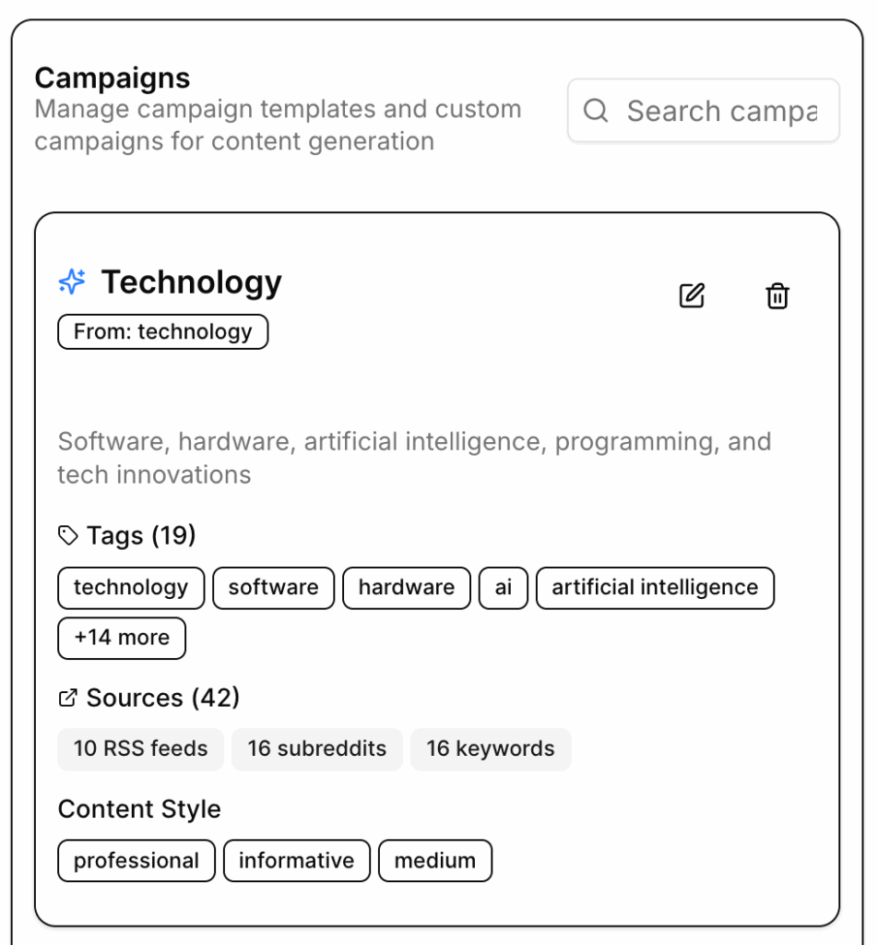
Task: Click the 'informative' content style chip
Action: pos(296,861)
